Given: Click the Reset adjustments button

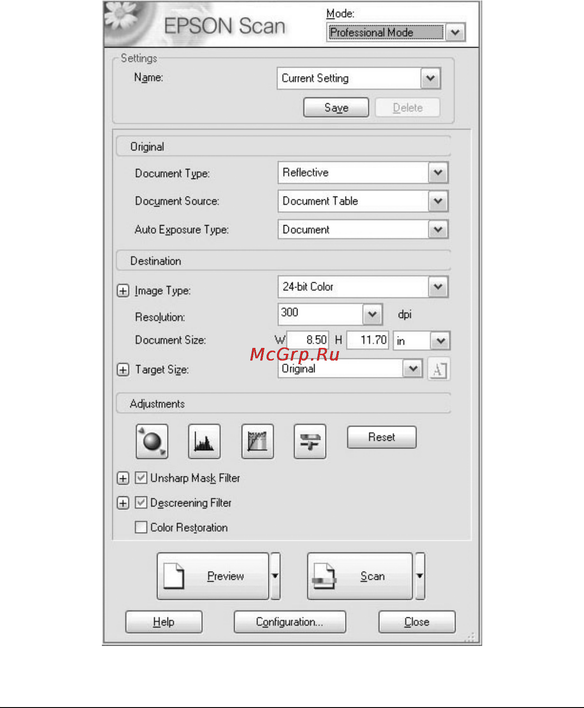Looking at the screenshot, I should coord(382,437).
